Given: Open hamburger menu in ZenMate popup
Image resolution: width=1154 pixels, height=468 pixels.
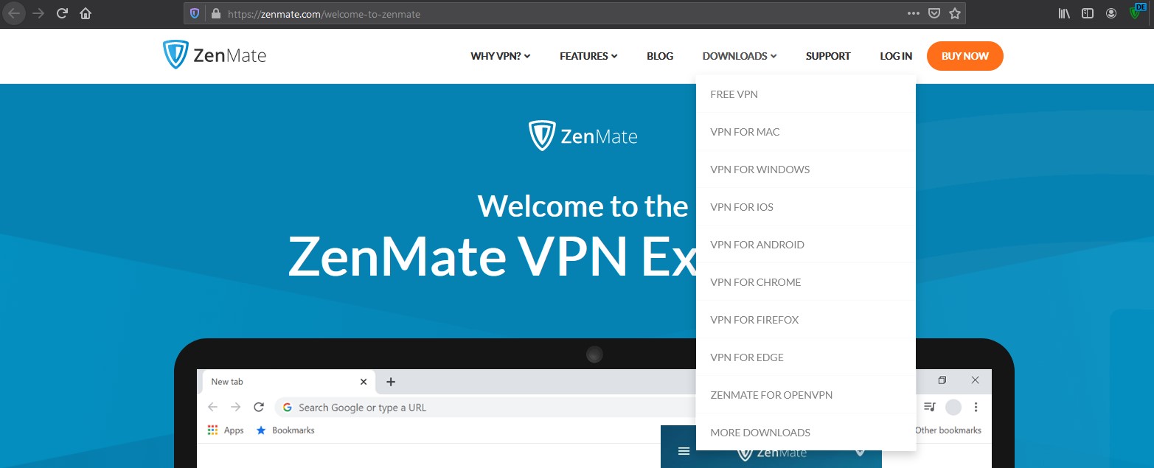Looking at the screenshot, I should coord(684,451).
